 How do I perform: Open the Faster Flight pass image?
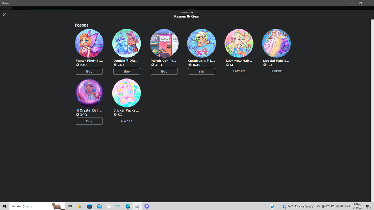89,43
